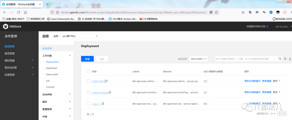Open the red play video extension icon
This screenshot has height=120, width=292.
[x=285, y=12]
